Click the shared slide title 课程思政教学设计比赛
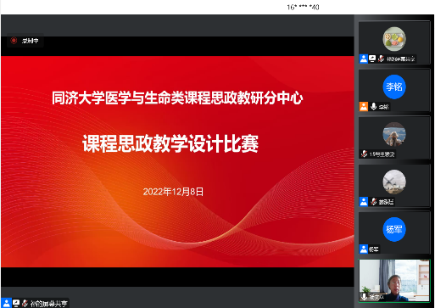Image resolution: width=435 pixels, height=308 pixels. pos(170,143)
